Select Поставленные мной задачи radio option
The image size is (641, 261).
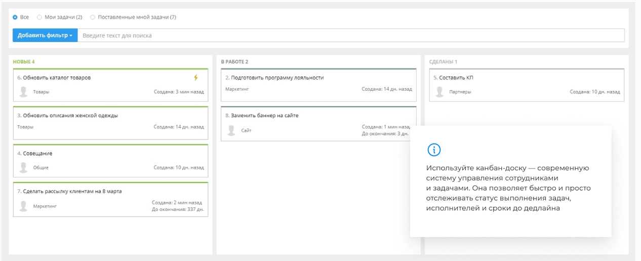pyautogui.click(x=93, y=17)
